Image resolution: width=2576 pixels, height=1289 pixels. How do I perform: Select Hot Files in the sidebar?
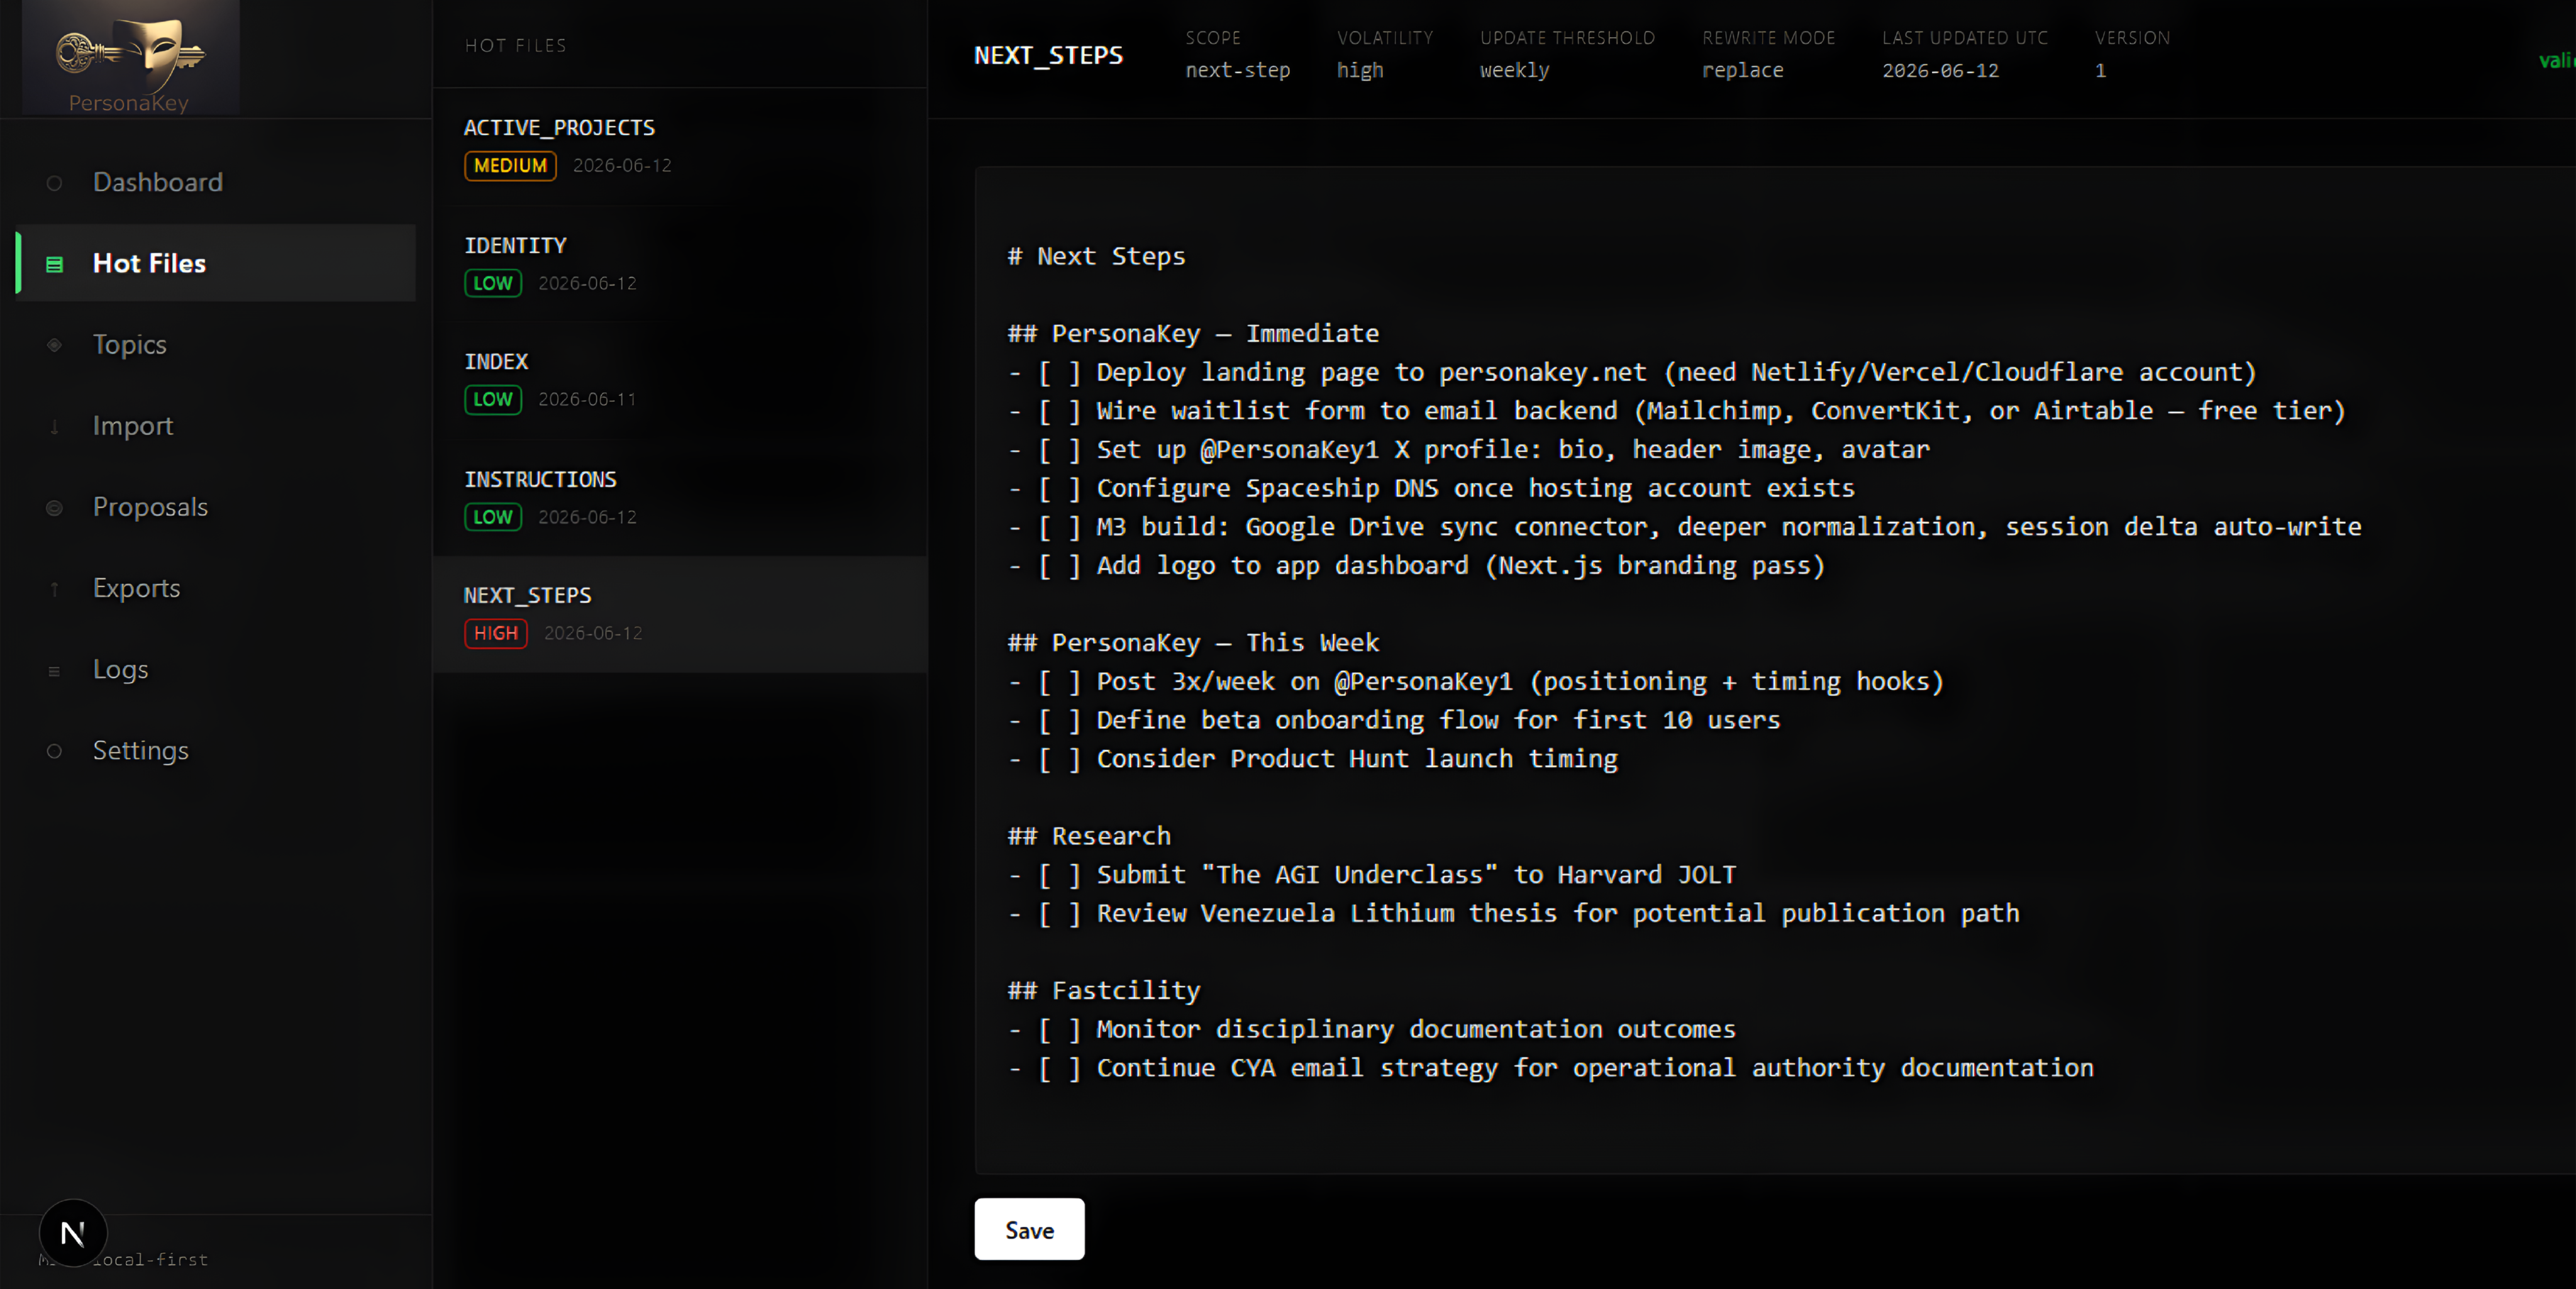tap(216, 263)
